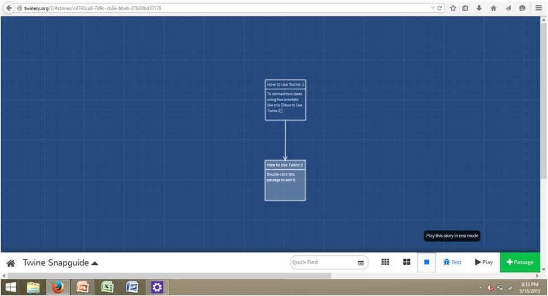Image resolution: width=548 pixels, height=296 pixels.
Task: Show passage titles only (four-square view)
Action: [x=407, y=262]
